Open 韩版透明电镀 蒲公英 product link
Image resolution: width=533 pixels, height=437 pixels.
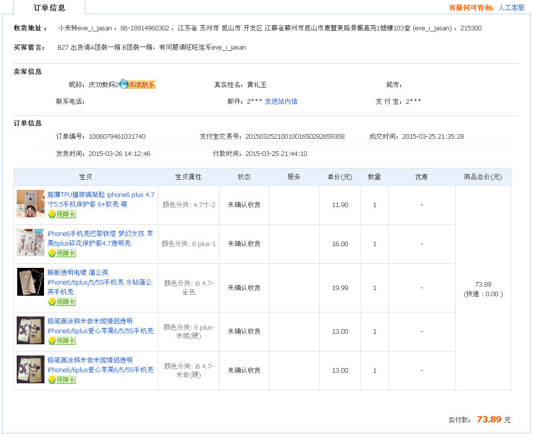click(x=99, y=282)
